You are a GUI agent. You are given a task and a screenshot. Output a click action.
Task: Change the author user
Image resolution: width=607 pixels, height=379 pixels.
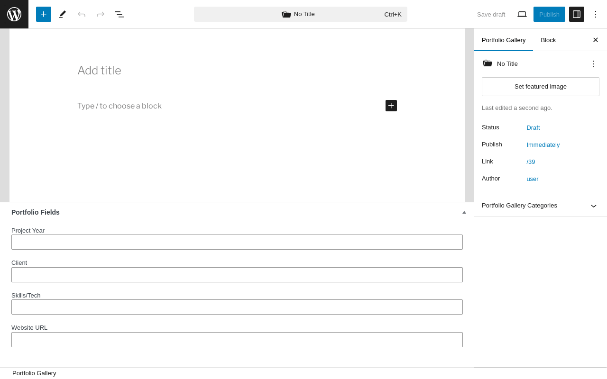pyautogui.click(x=533, y=179)
